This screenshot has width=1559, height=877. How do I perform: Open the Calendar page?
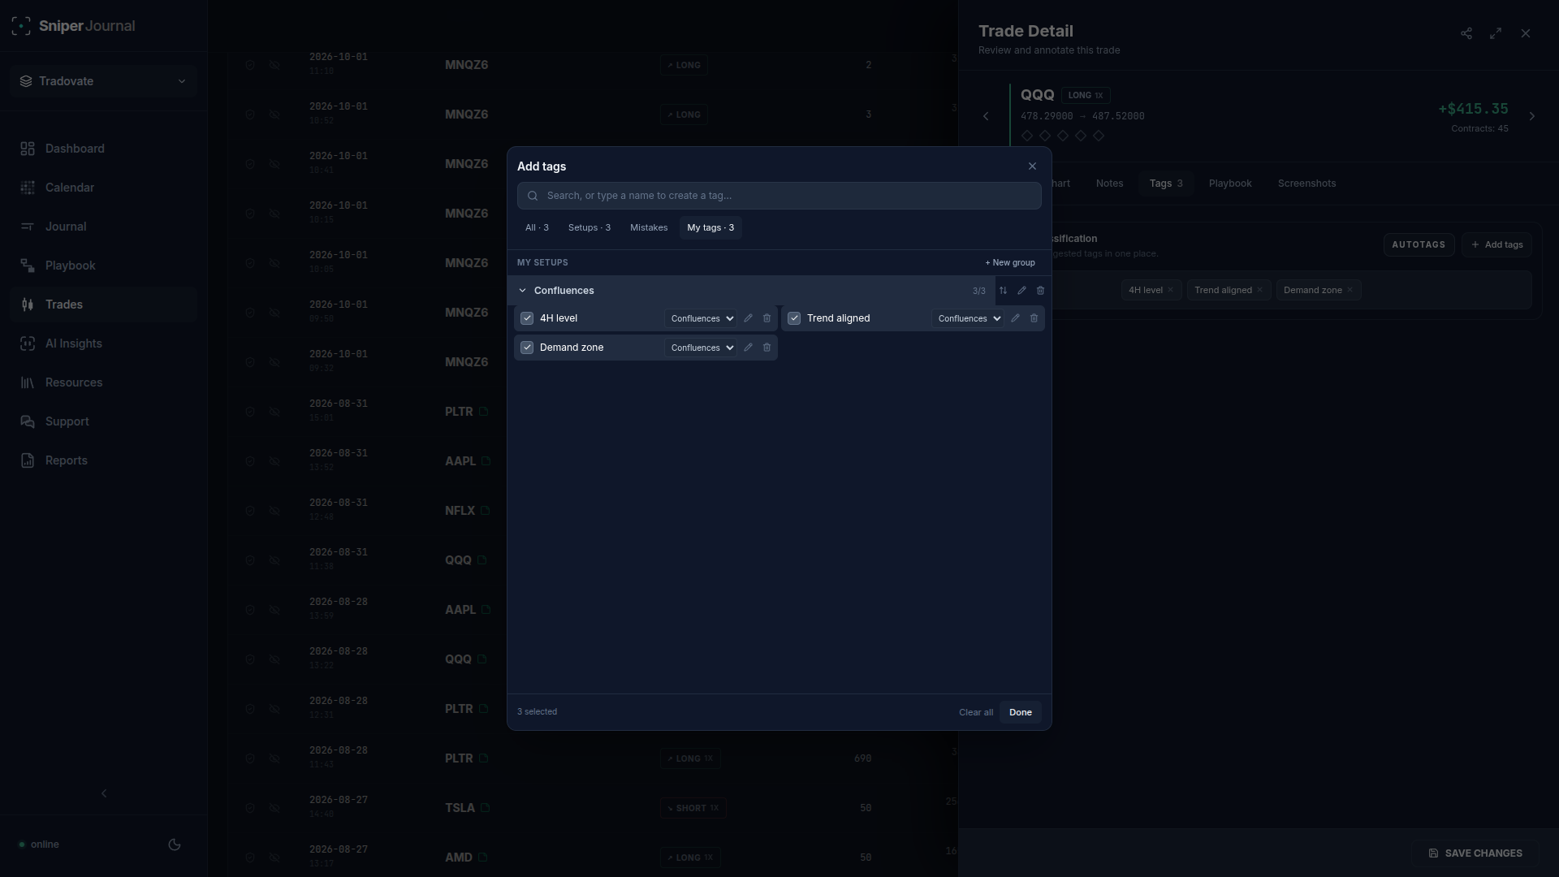click(103, 188)
